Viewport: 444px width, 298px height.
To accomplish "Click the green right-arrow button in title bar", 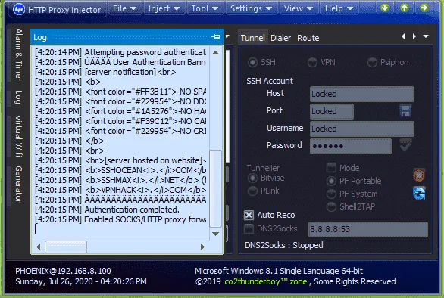I will tap(424, 8).
